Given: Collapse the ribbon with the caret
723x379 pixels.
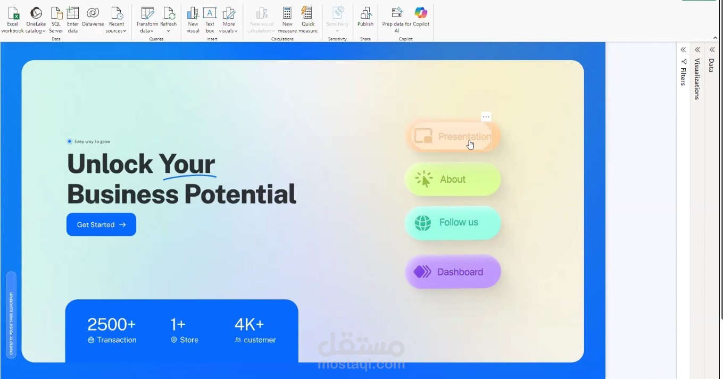Looking at the screenshot, I should pyautogui.click(x=715, y=38).
